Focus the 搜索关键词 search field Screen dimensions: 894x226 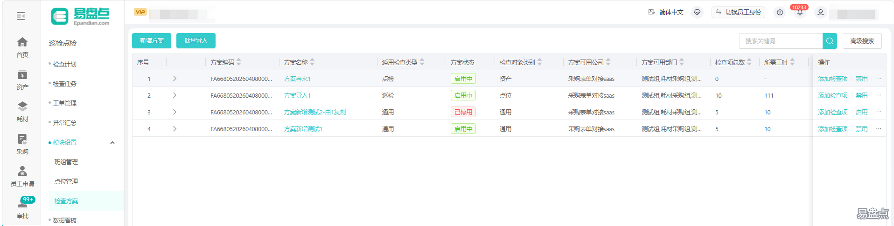coord(781,41)
